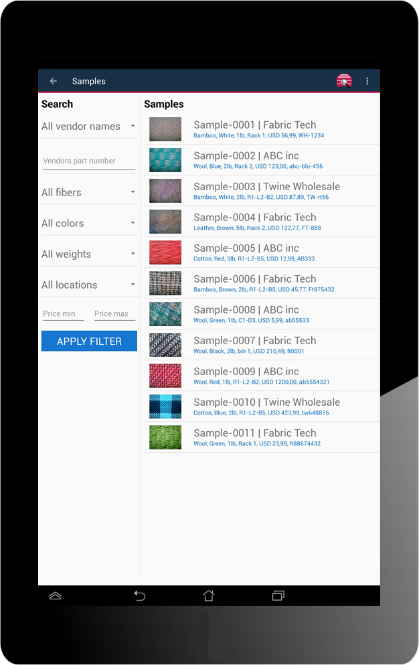
Task: Select Sample-0008 | ABC inc title
Action: 246,310
